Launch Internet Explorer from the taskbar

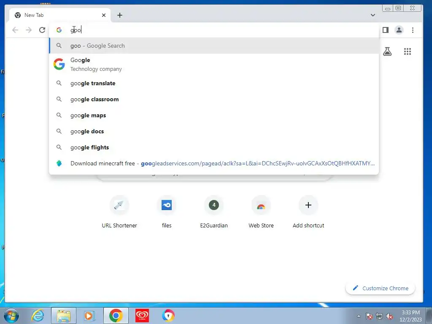pyautogui.click(x=38, y=316)
